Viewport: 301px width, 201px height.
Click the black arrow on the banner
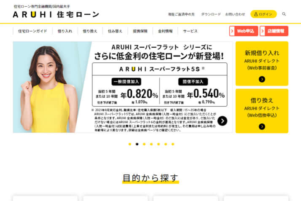[x=222, y=121]
